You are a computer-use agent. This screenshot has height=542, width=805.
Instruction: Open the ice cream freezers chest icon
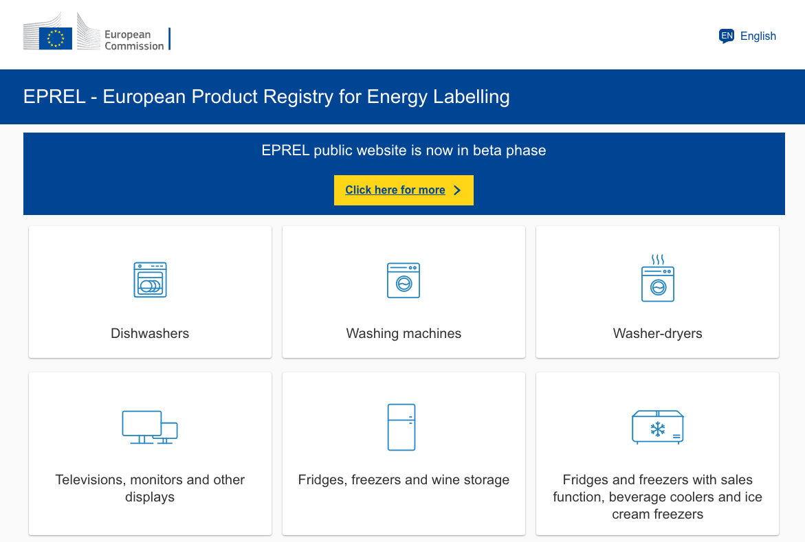coord(657,427)
